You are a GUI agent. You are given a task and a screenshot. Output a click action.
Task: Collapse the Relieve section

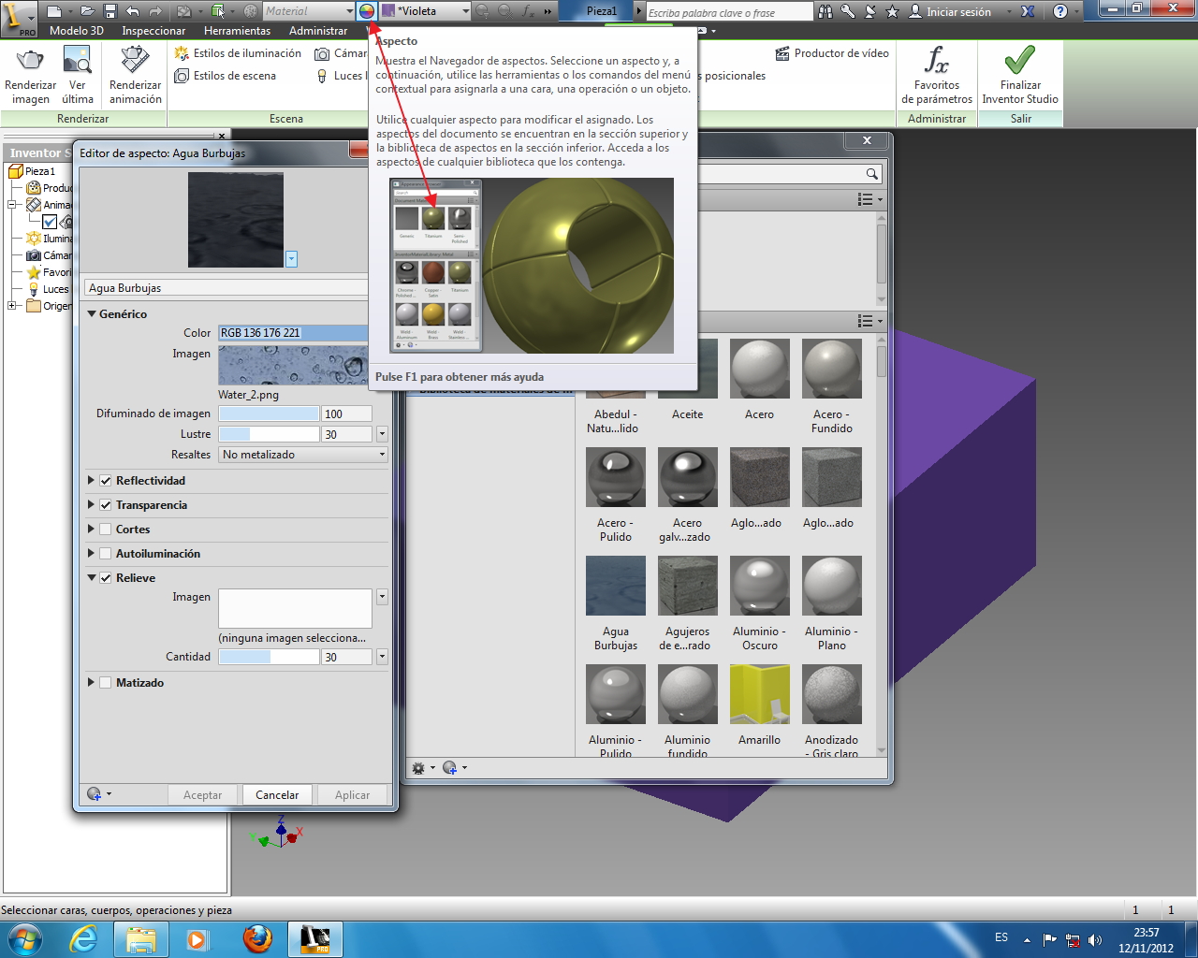[92, 578]
